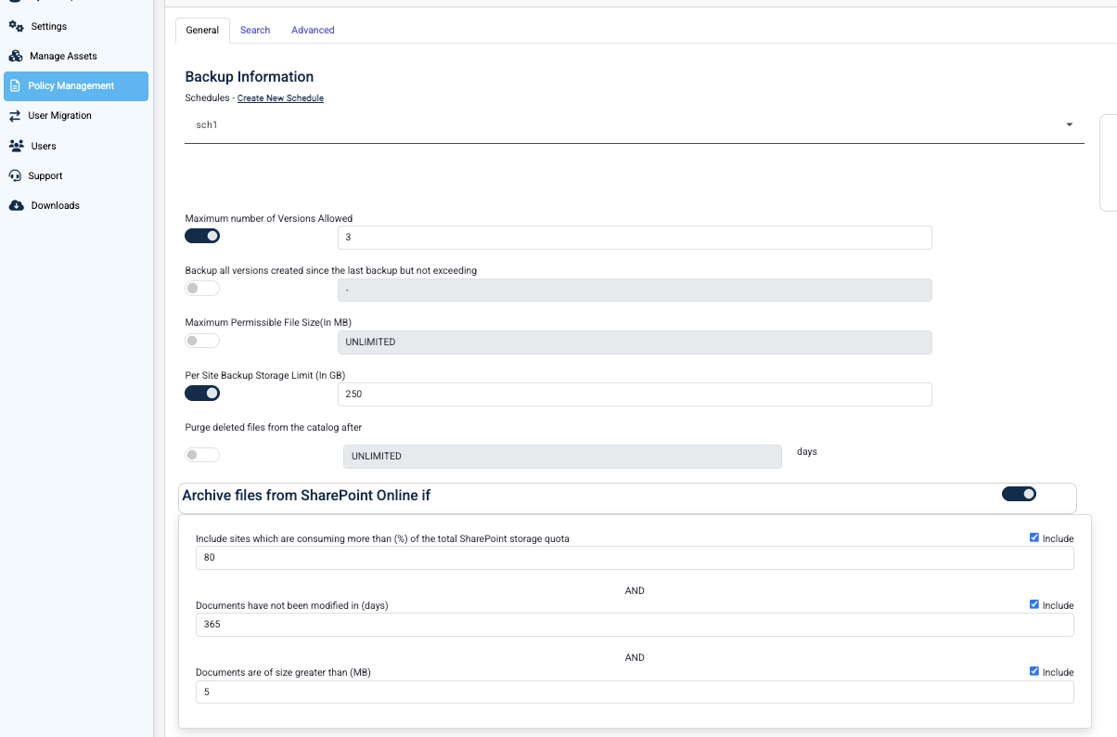
Task: Click 'Maximum number of Versions Allowed' label
Action: [x=269, y=219]
